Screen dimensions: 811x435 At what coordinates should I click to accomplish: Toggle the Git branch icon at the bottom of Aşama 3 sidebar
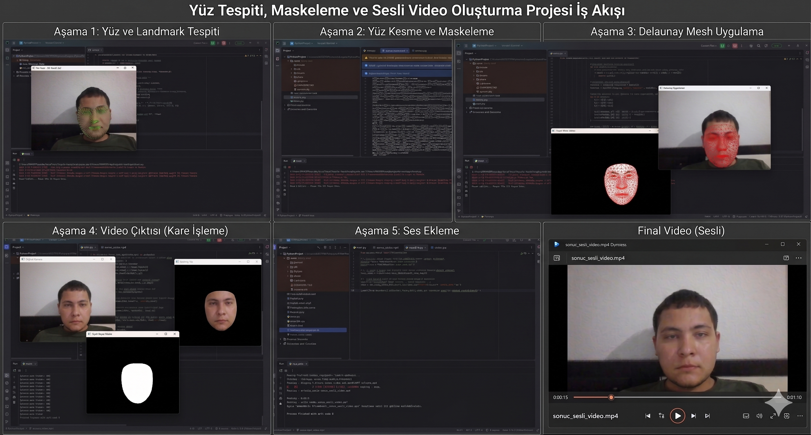459,211
